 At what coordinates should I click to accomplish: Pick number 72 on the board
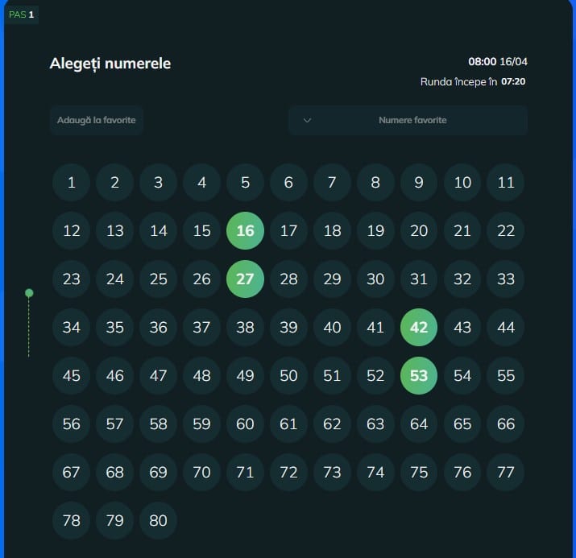(x=288, y=472)
